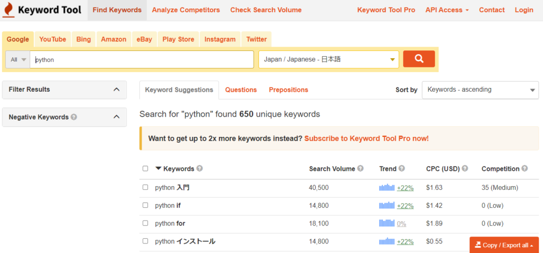Click the 18,100 search volume value
This screenshot has height=253, width=543.
pyautogui.click(x=319, y=223)
